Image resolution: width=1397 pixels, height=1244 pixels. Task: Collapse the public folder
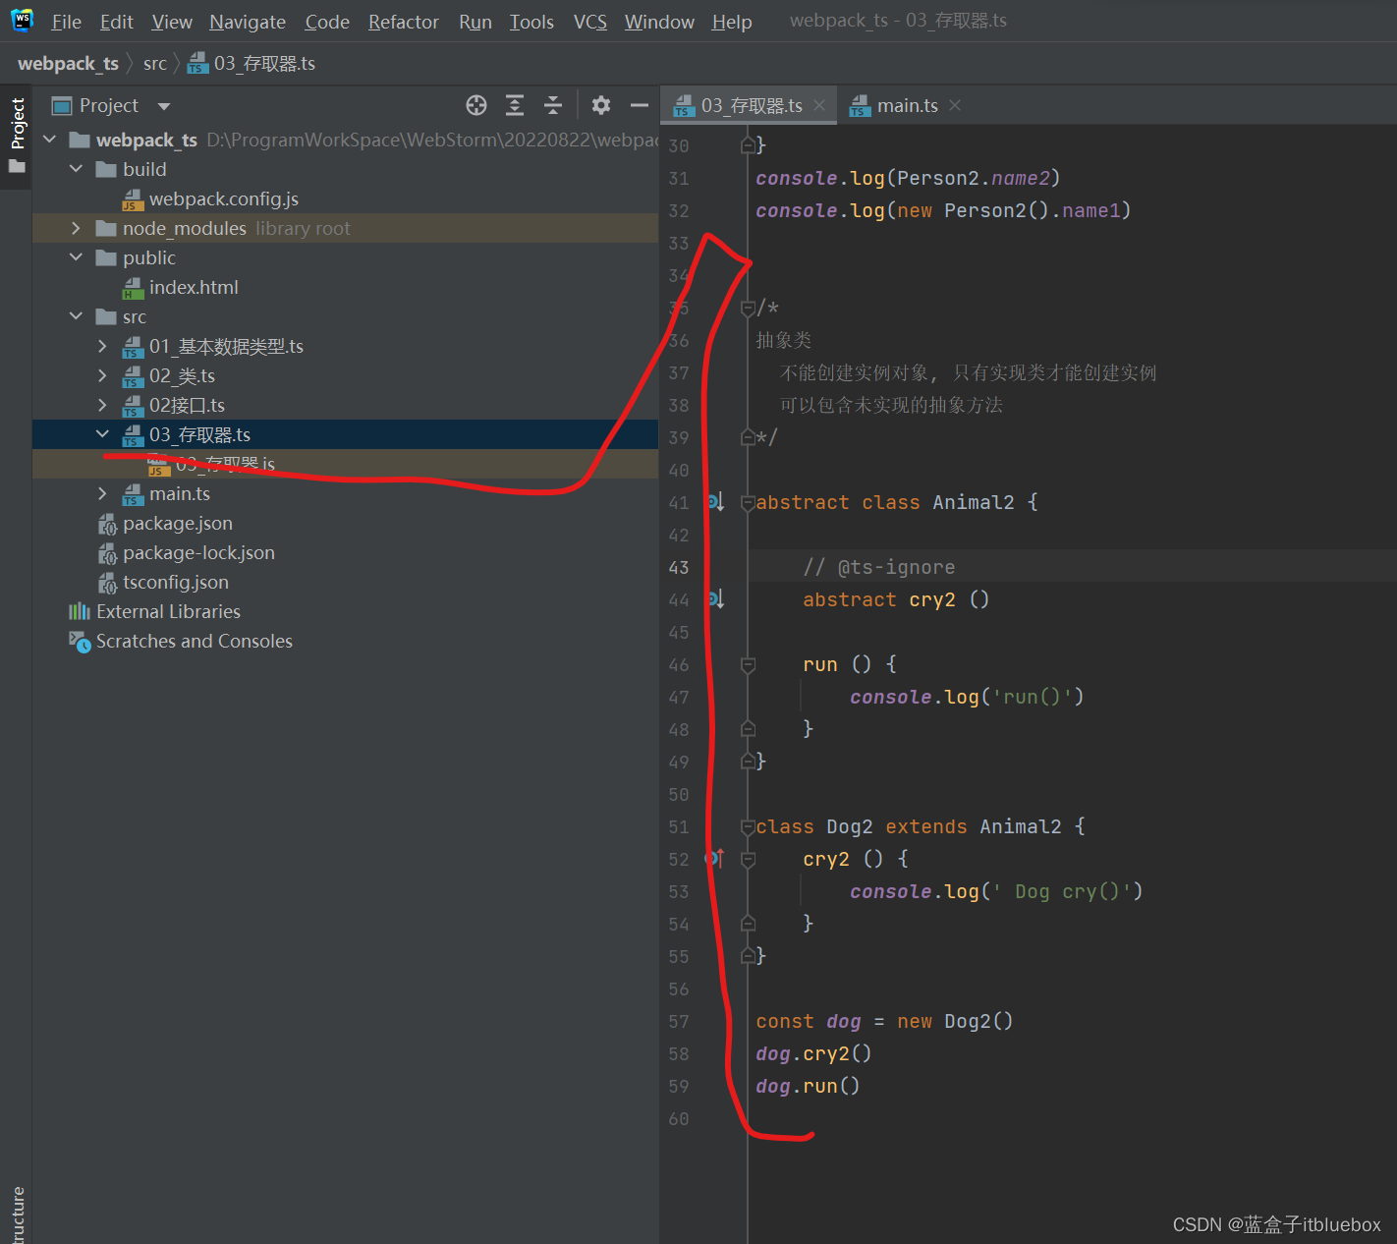point(77,257)
